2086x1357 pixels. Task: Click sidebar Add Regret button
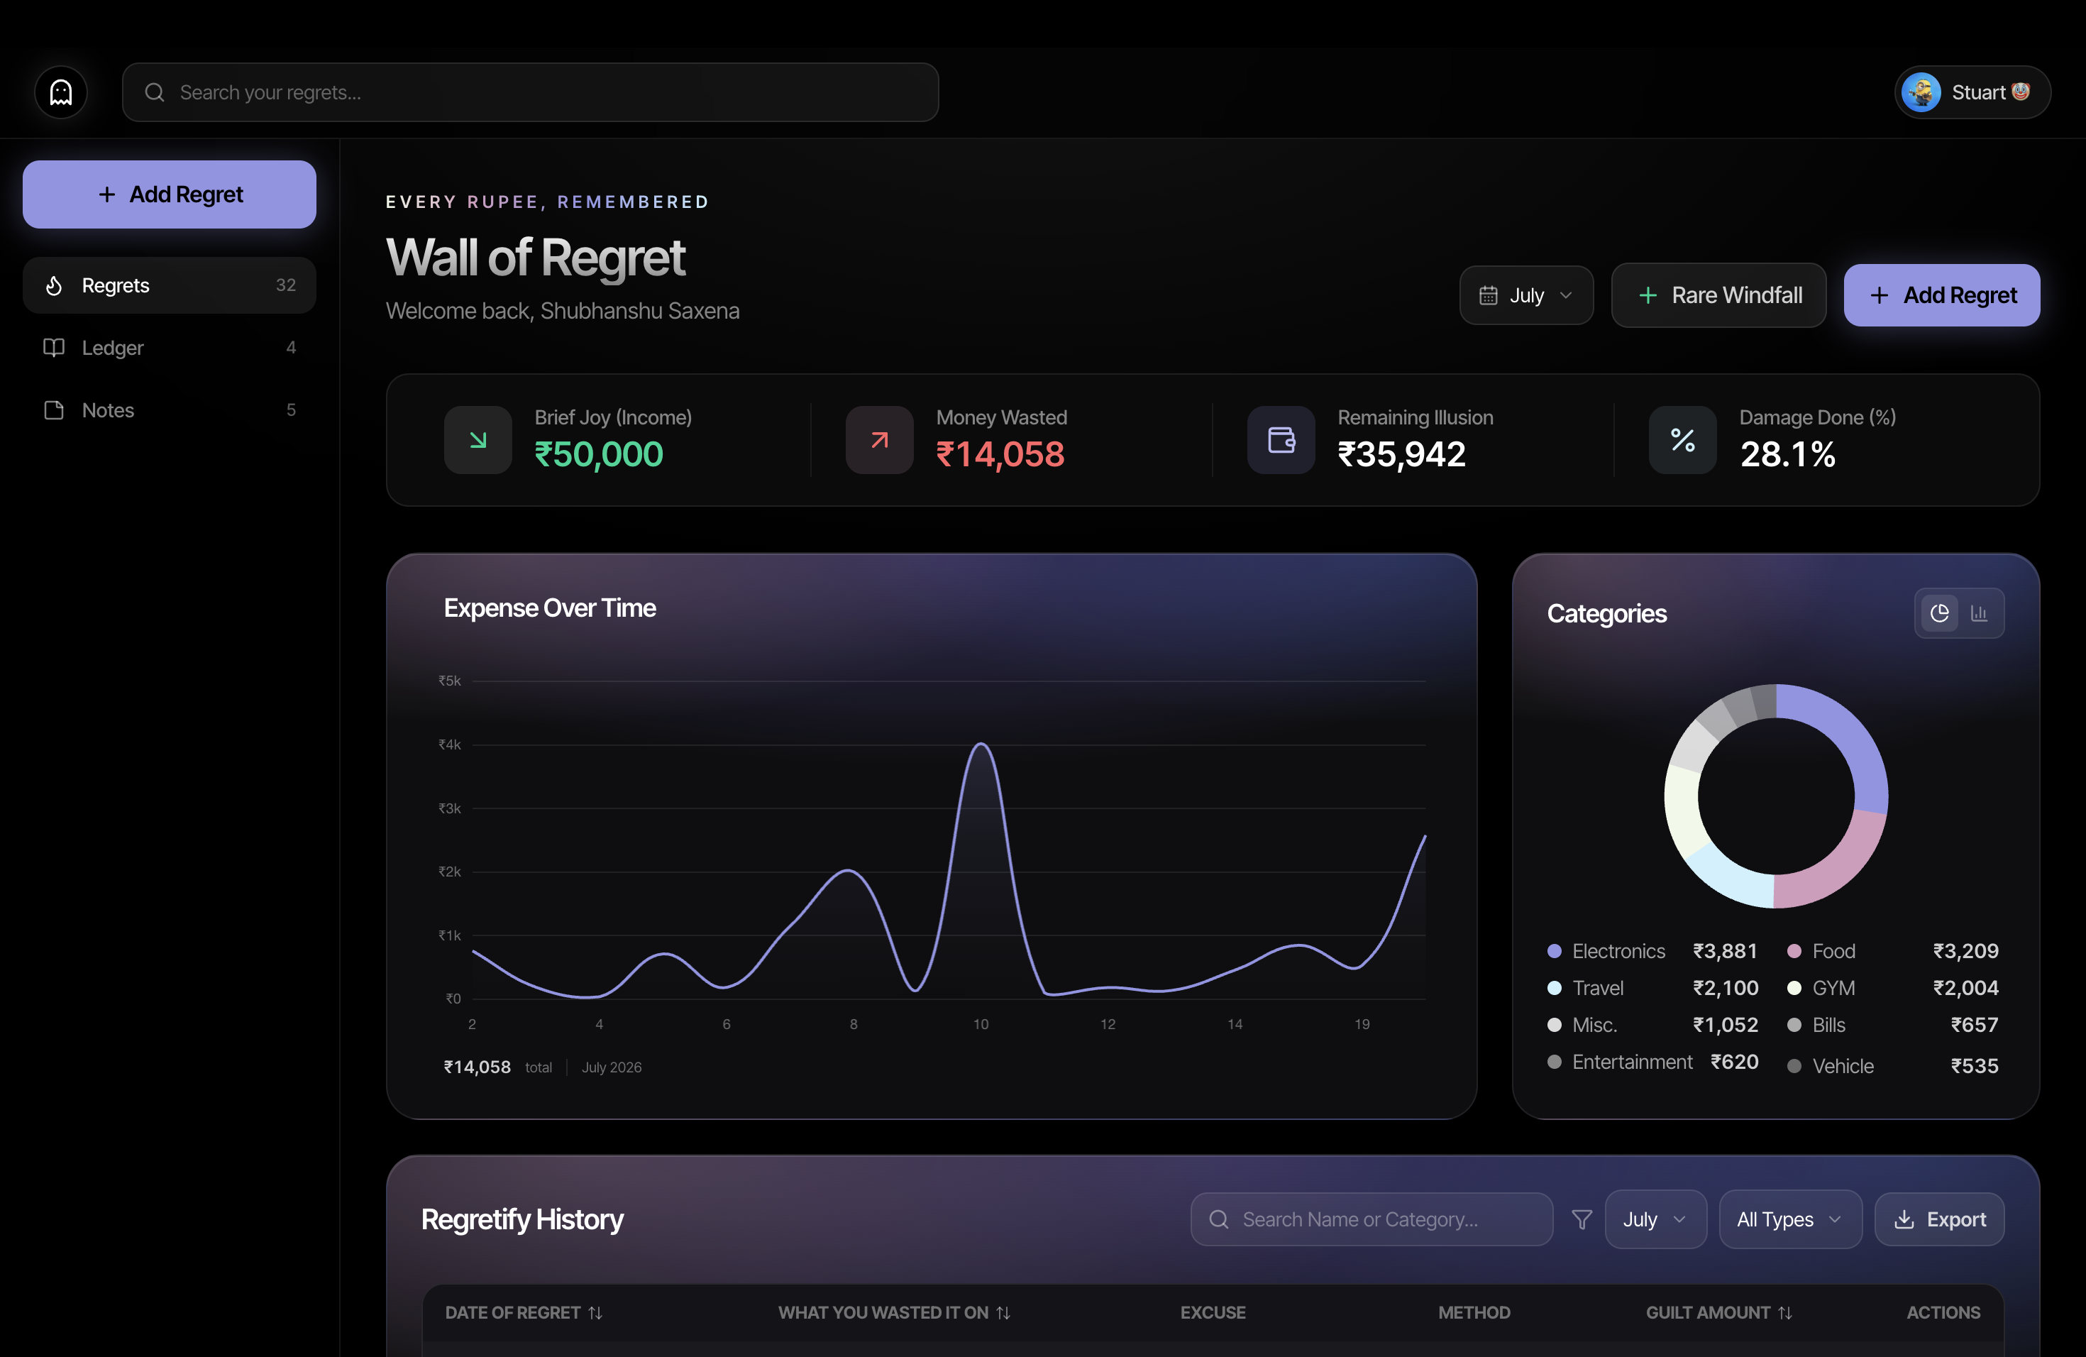[169, 194]
